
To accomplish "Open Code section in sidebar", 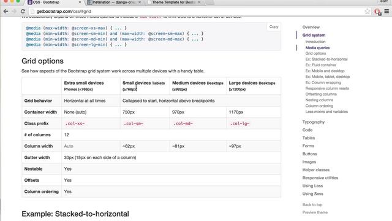I will tap(307, 130).
